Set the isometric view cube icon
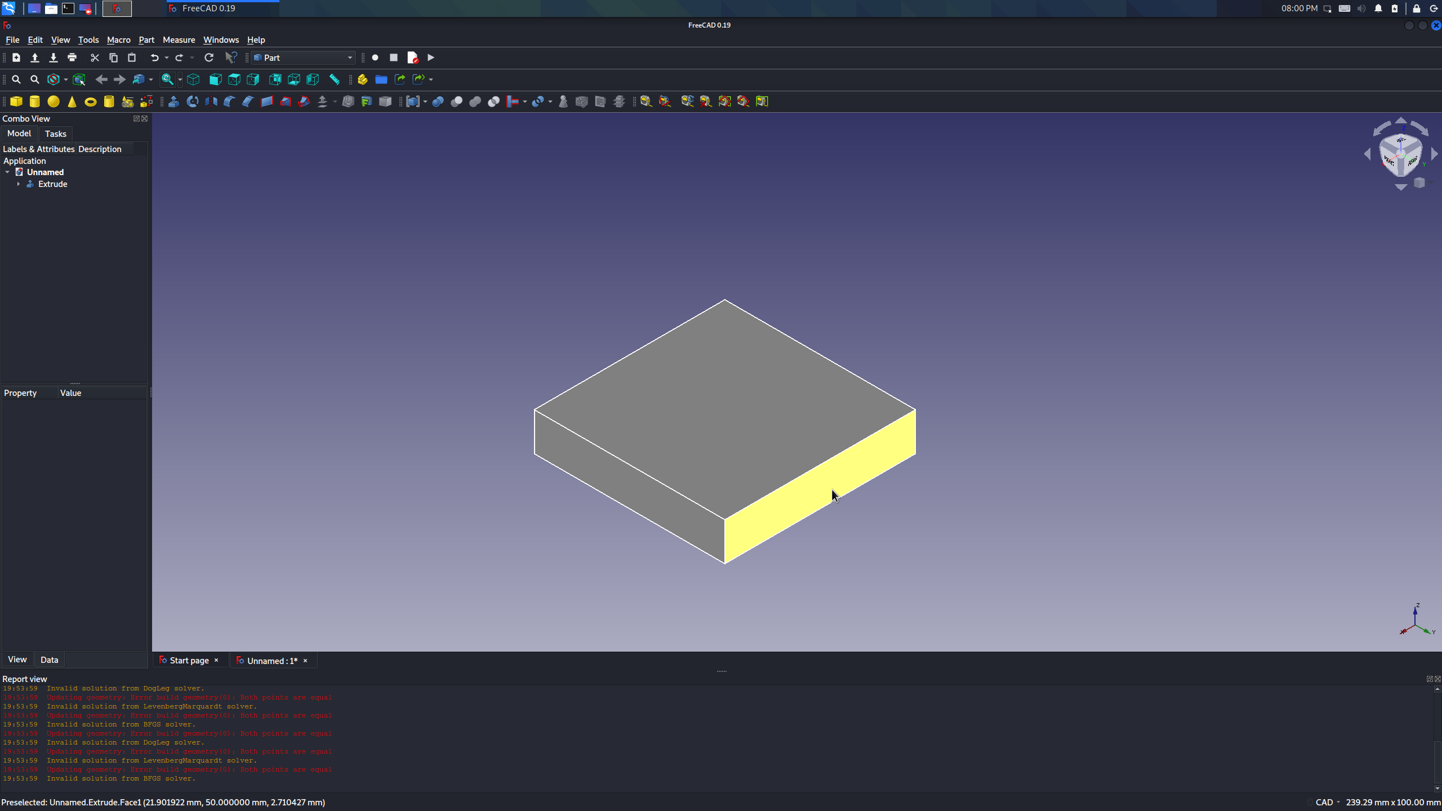The width and height of the screenshot is (1442, 811). pyautogui.click(x=193, y=79)
